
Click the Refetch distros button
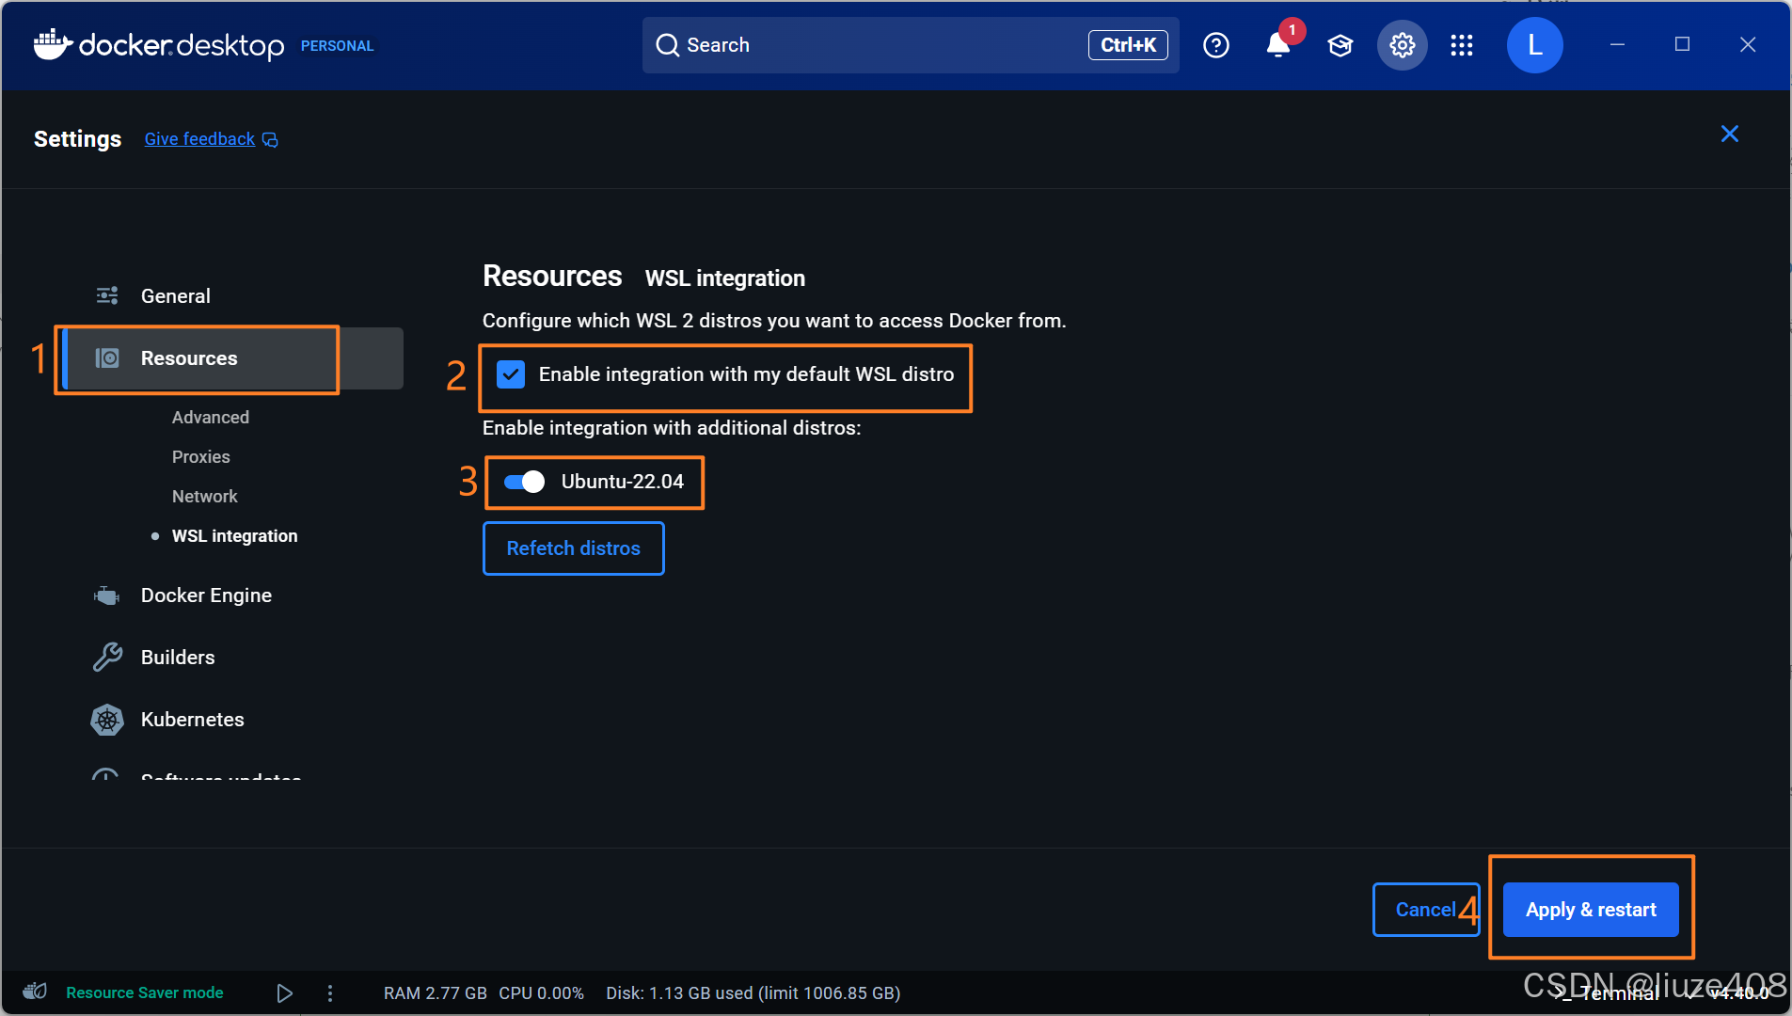[574, 548]
